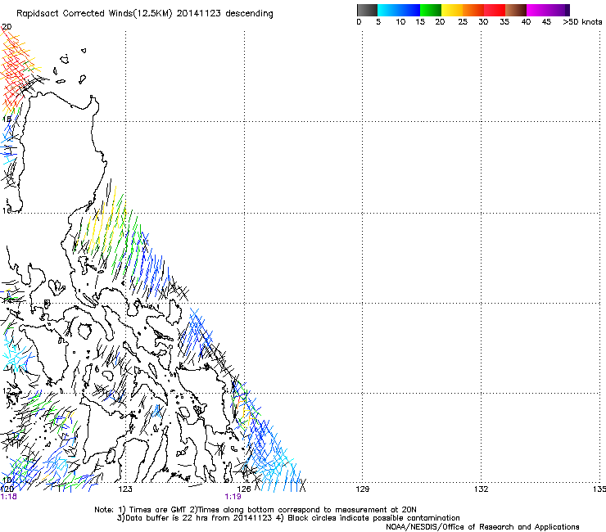Click the brown 35-40 knots color band
The width and height of the screenshot is (606, 532).
point(516,10)
